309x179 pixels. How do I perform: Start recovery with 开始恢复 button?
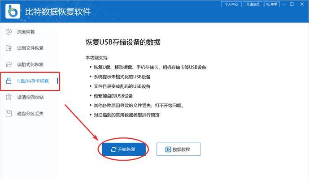click(x=124, y=149)
